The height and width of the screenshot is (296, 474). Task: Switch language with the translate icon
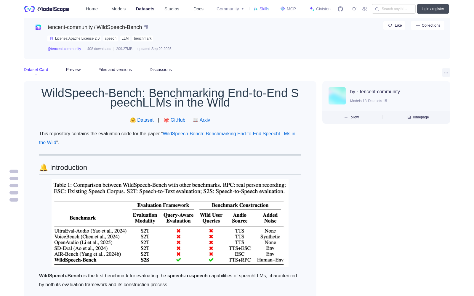coord(365,9)
